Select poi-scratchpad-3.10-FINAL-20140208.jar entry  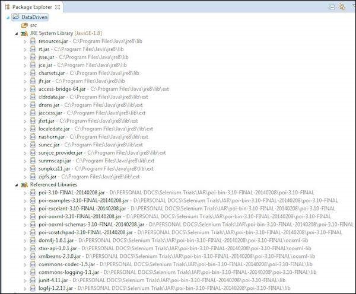tap(190, 232)
